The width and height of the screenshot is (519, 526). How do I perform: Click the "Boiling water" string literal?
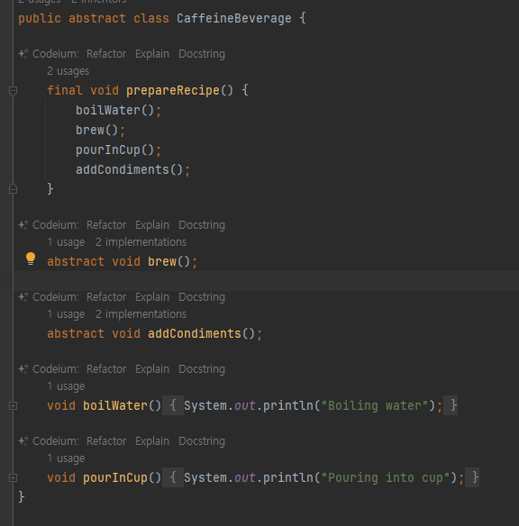(375, 405)
